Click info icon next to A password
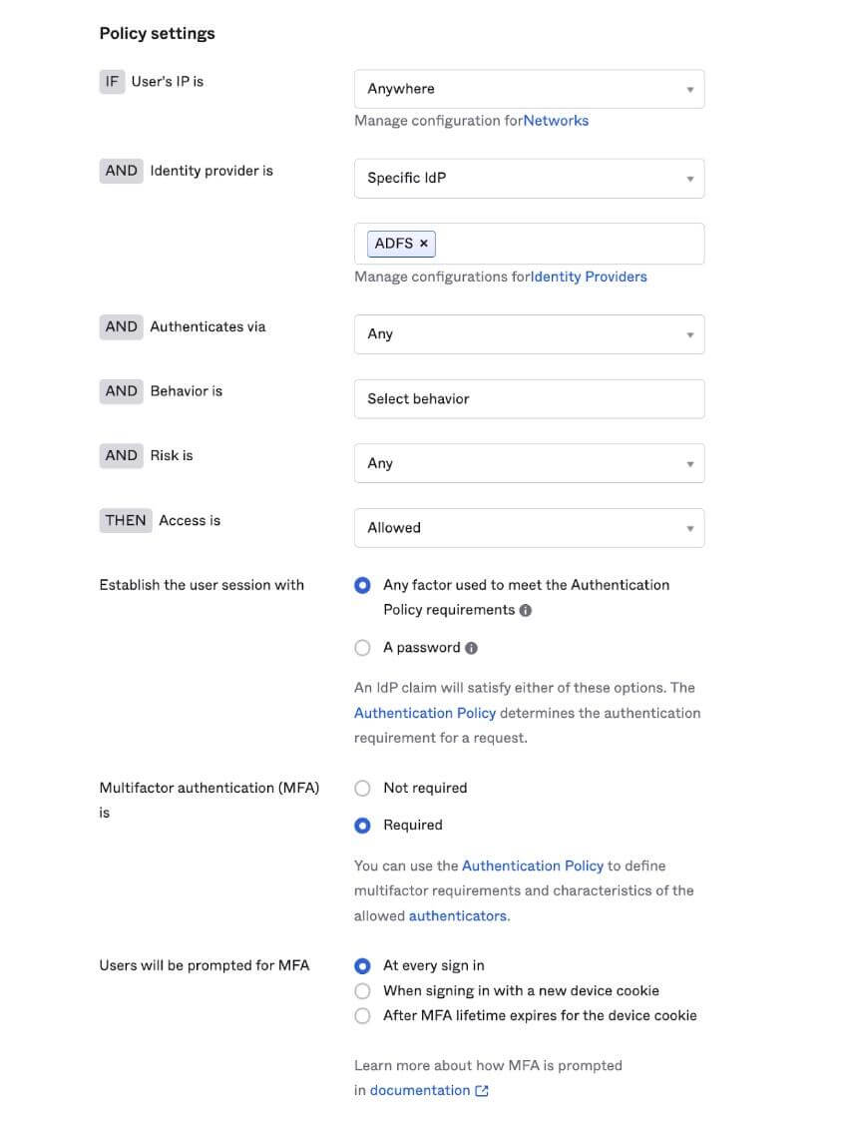Viewport: 842px width, 1144px height. coord(471,648)
